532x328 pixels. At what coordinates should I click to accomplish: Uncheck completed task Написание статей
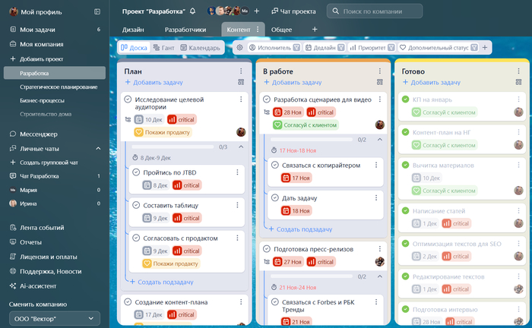(406, 210)
